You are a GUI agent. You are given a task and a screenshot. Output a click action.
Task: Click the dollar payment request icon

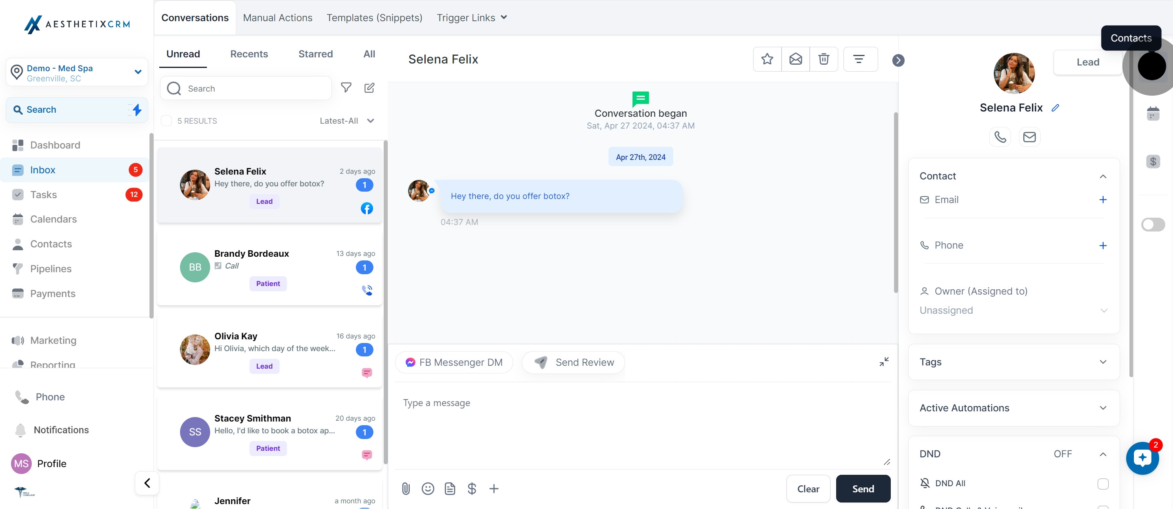tap(472, 489)
